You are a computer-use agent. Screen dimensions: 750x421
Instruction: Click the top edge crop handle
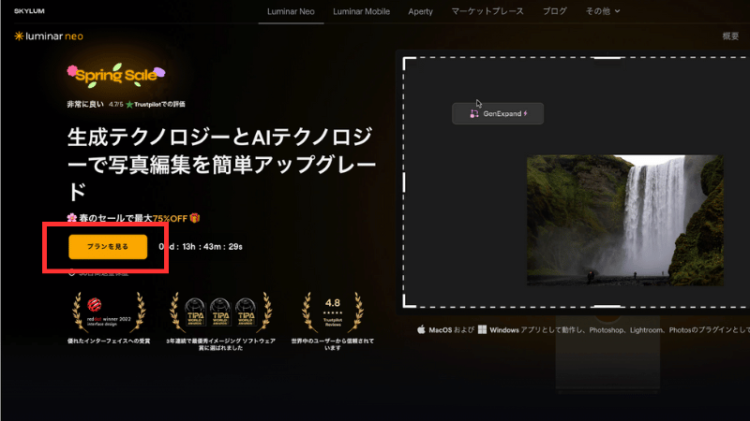[x=607, y=58]
